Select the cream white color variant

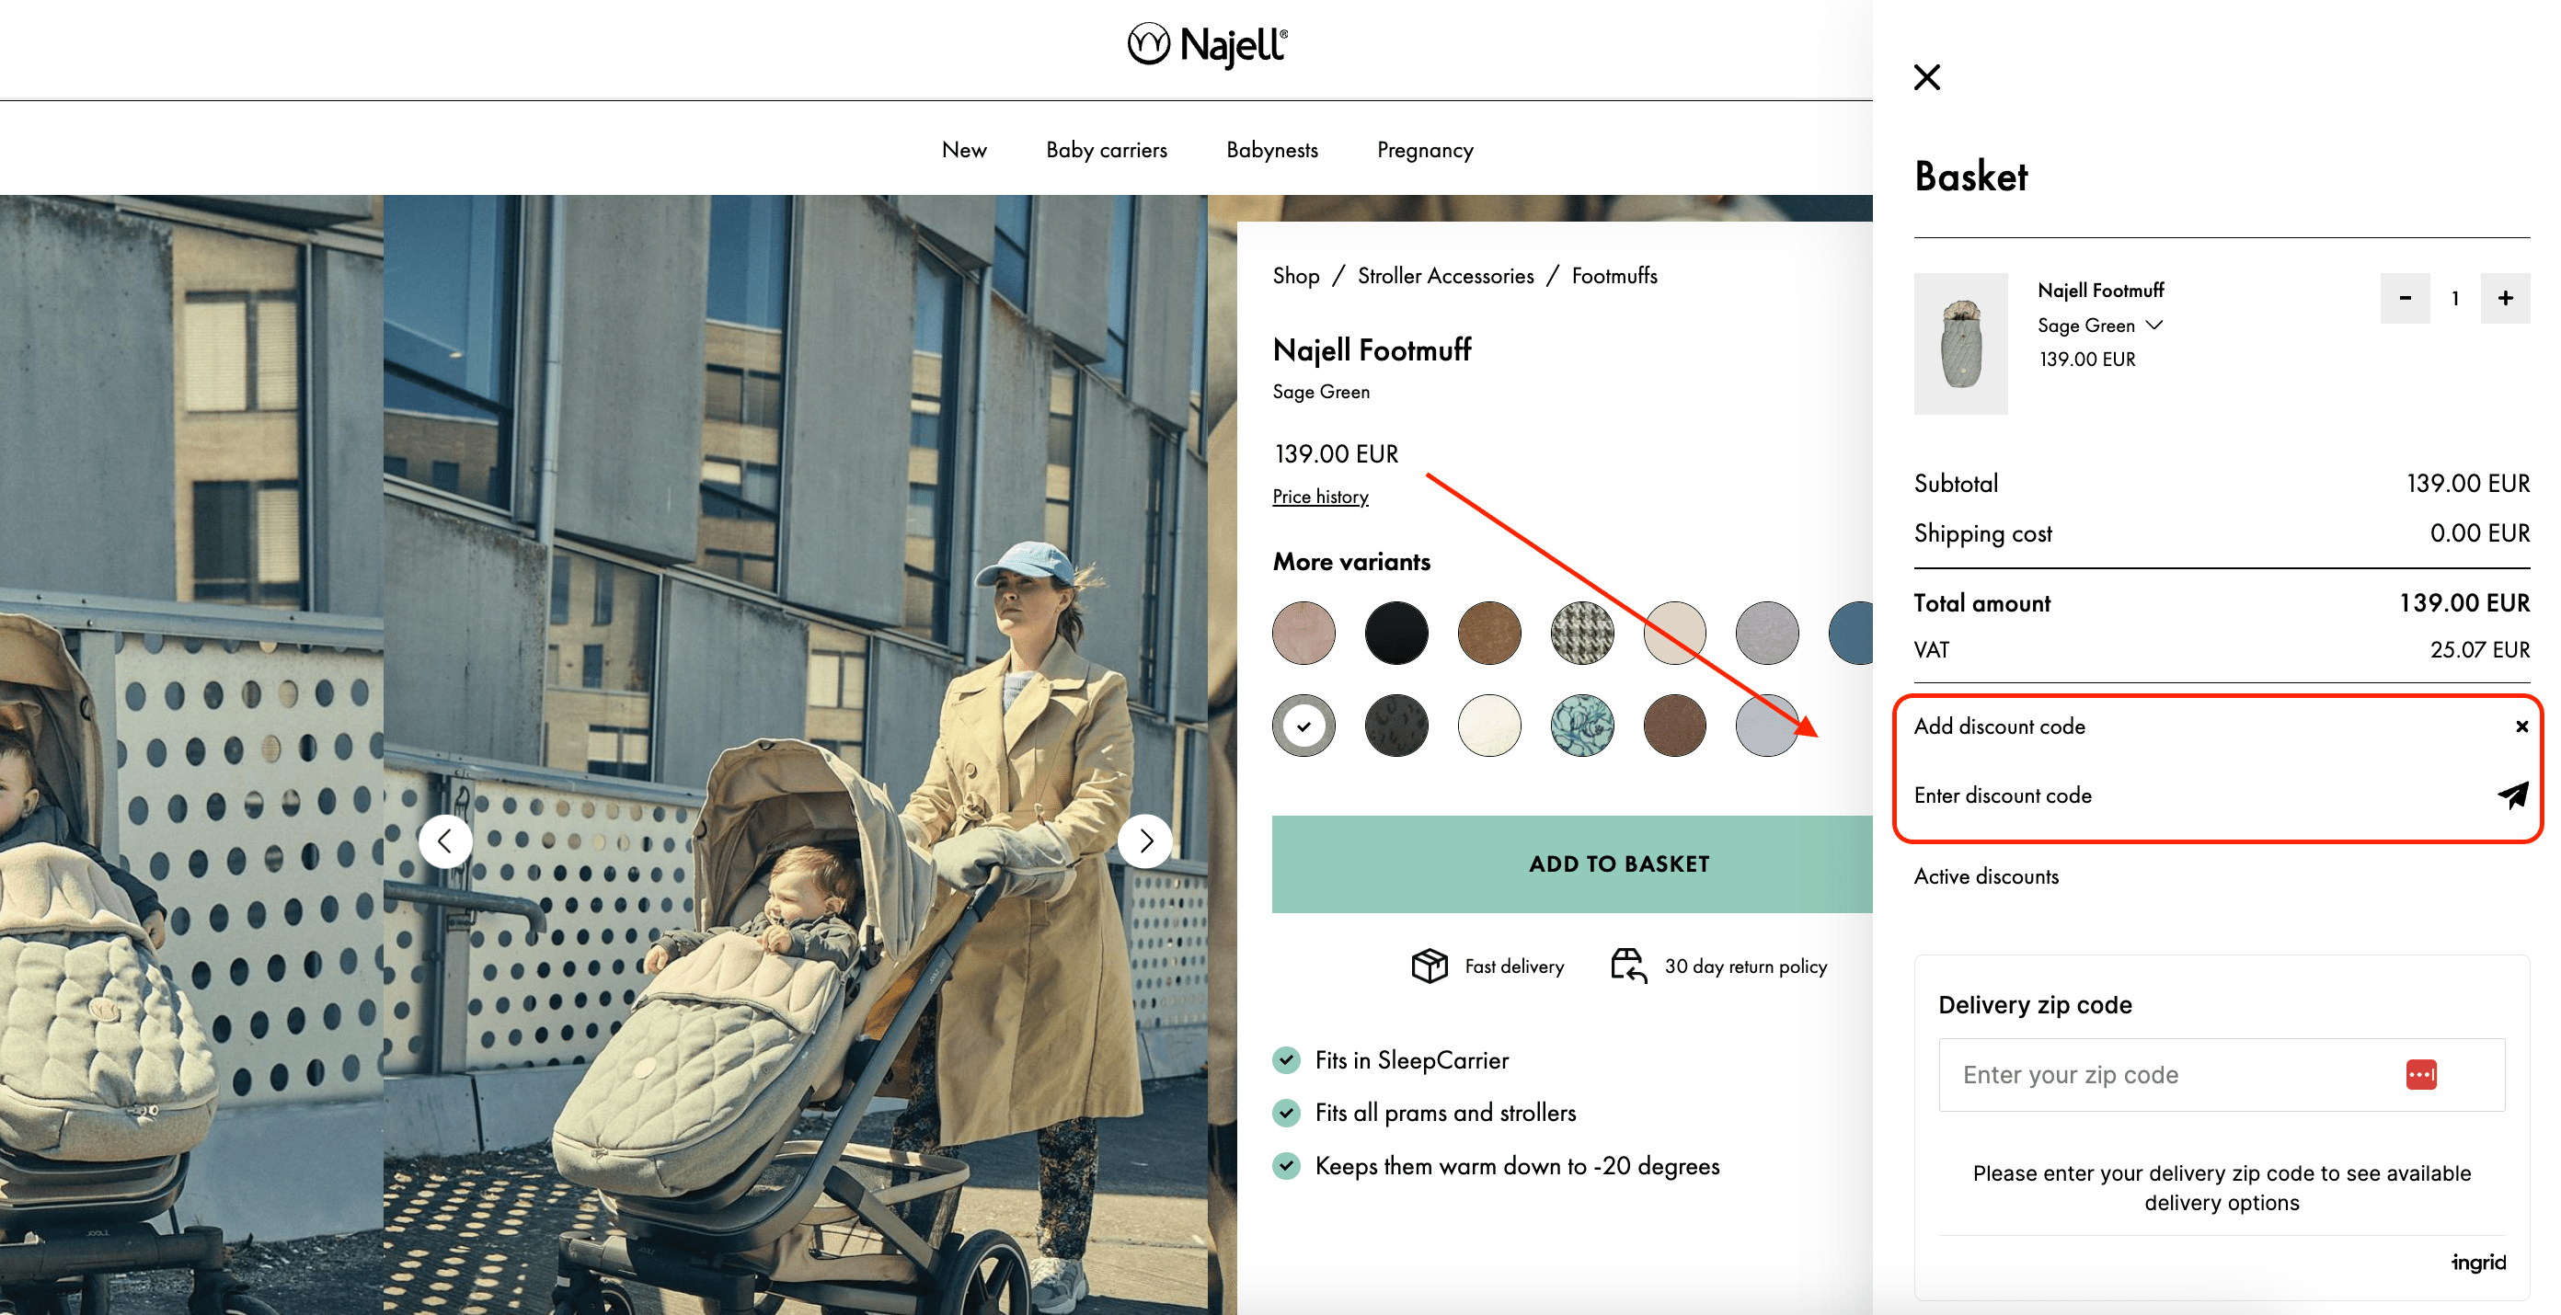1488,725
